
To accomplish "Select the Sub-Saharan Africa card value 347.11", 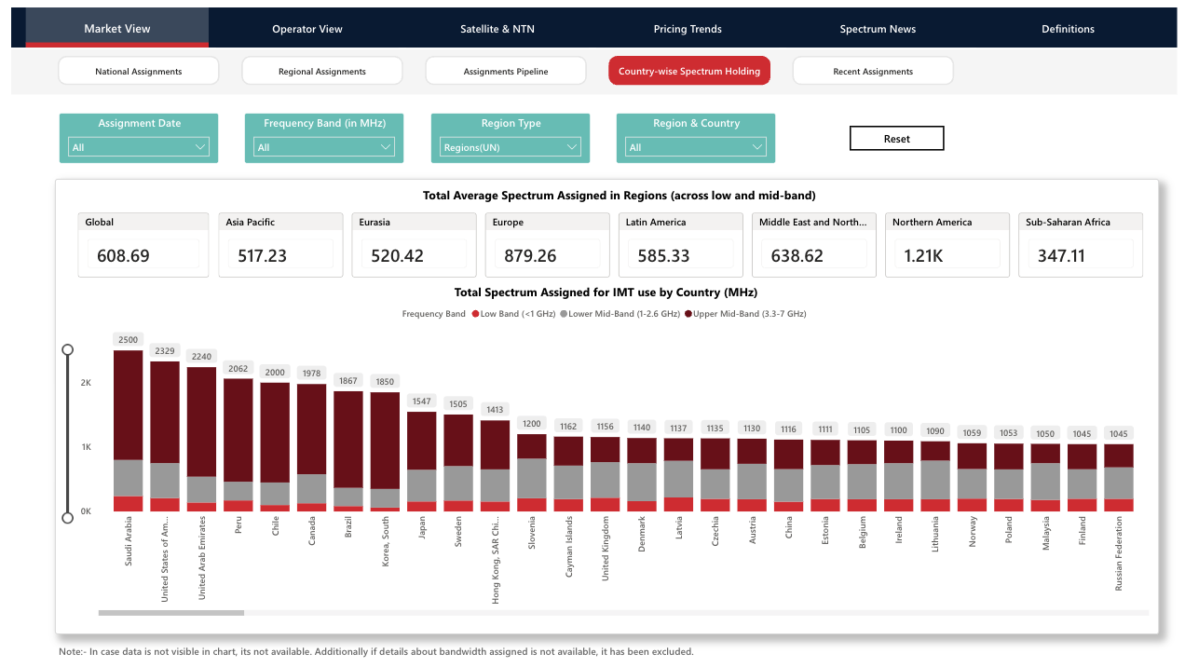I will tap(1063, 255).
